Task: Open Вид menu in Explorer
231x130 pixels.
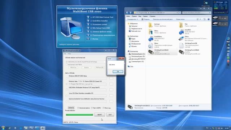Action: [140, 16]
